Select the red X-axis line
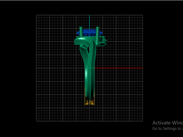This screenshot has height=137, width=183. click(x=119, y=68)
